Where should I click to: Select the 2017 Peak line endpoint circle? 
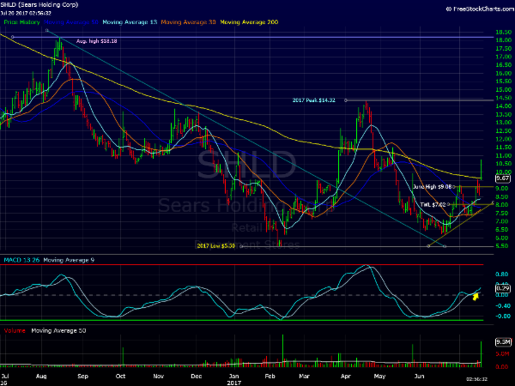[346, 100]
